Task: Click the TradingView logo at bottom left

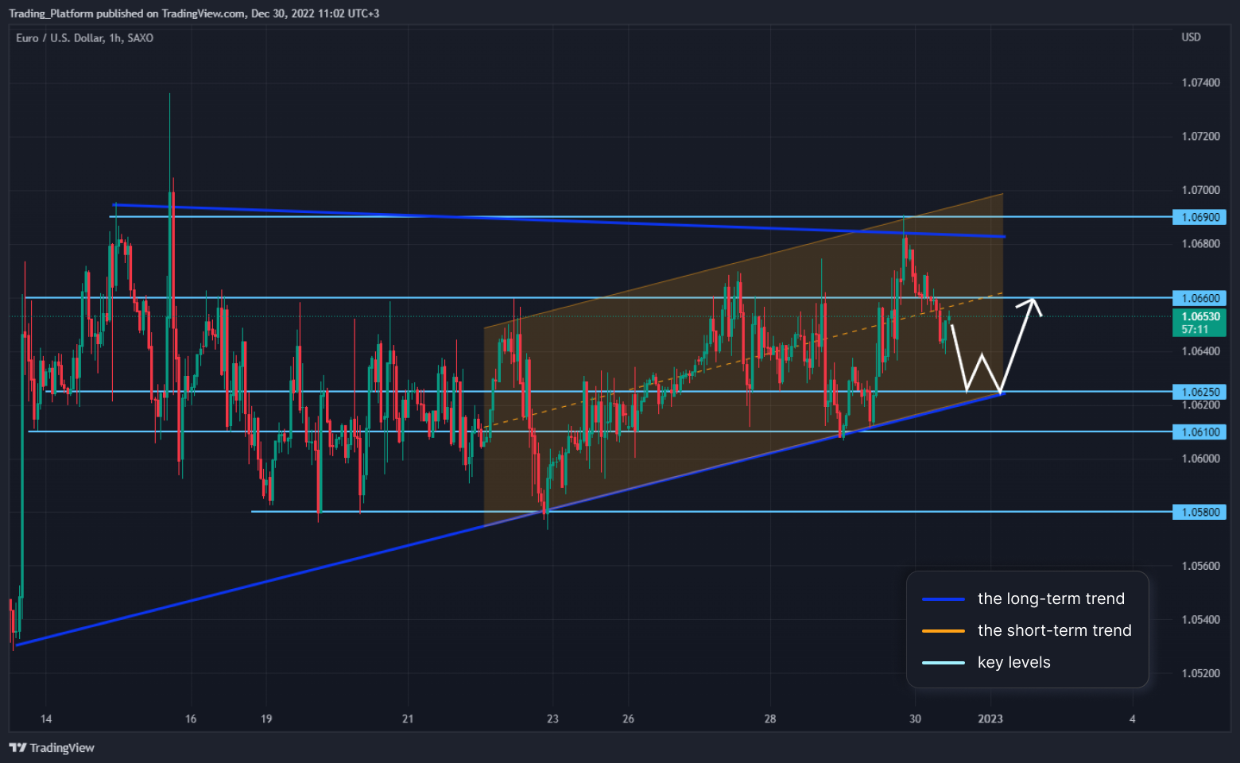Action: pos(52,748)
